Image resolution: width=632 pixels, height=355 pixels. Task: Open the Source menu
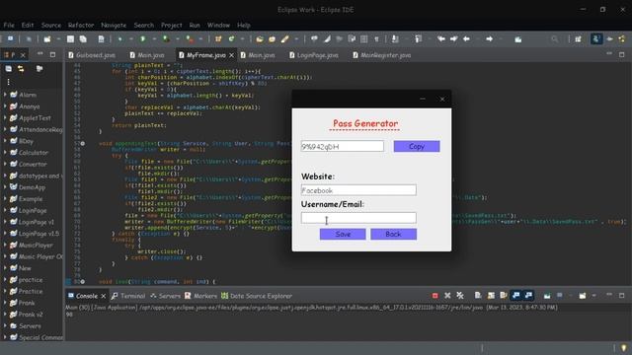click(x=51, y=25)
